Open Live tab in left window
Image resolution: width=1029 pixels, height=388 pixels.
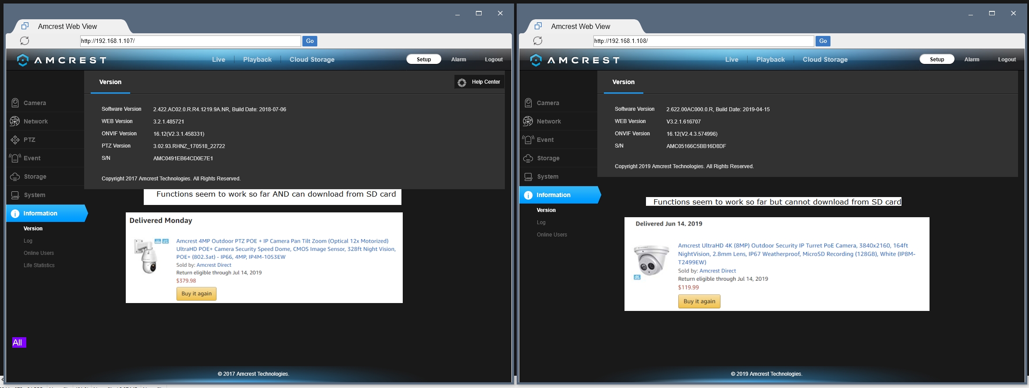tap(219, 60)
